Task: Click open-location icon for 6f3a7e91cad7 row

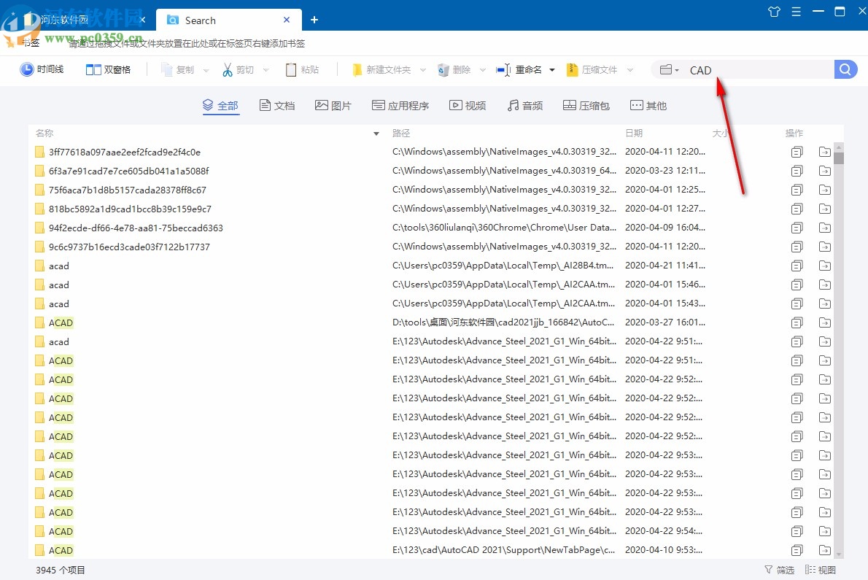Action: pos(825,171)
